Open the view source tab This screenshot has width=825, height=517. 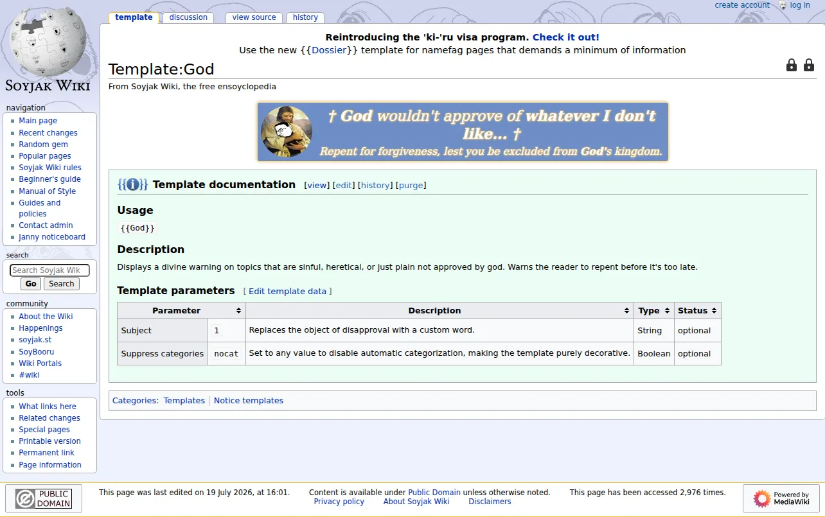(254, 17)
